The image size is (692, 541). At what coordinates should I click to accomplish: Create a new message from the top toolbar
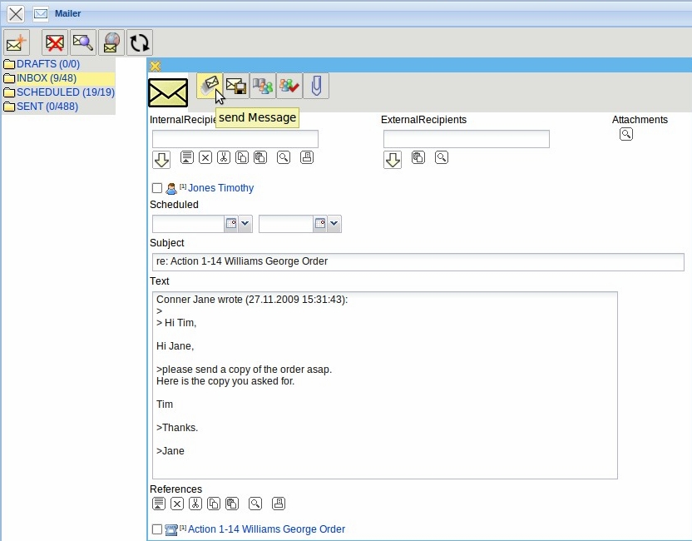[16, 42]
